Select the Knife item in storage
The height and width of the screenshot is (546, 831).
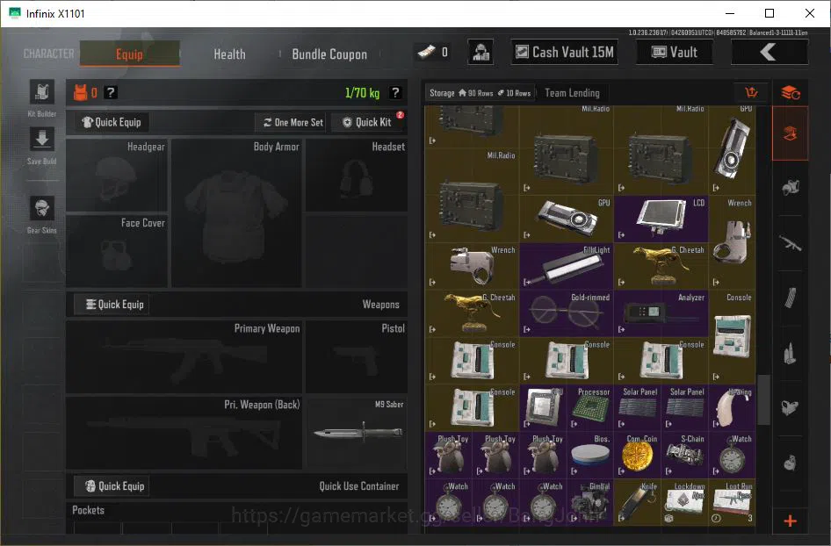pos(638,502)
